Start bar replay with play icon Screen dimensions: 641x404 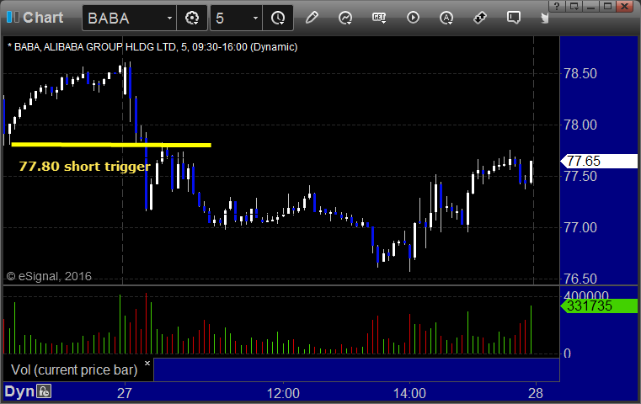click(x=413, y=18)
